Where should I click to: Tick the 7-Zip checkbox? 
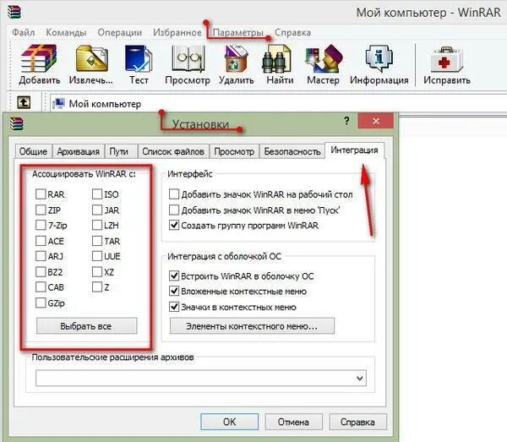click(x=41, y=225)
